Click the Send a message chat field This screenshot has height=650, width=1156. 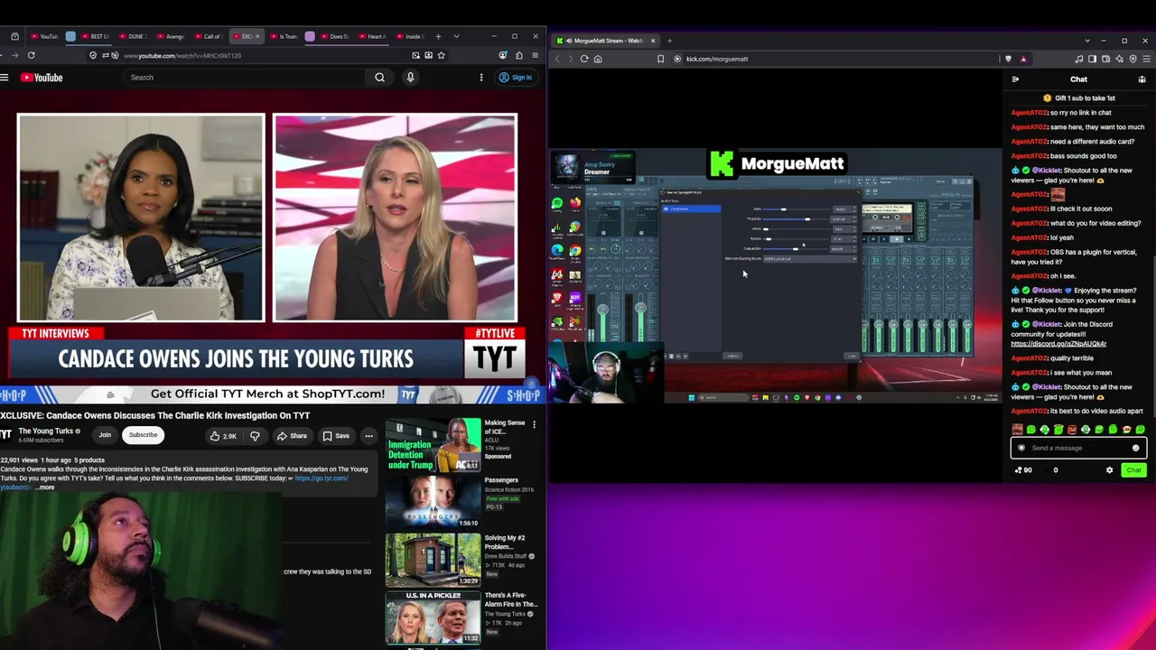point(1077,448)
